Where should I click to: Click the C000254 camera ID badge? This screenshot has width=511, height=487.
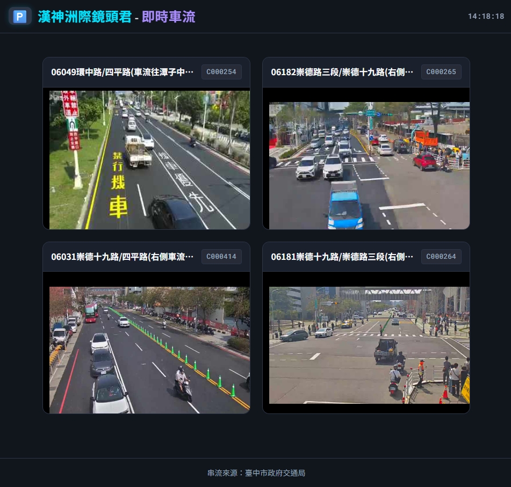pyautogui.click(x=221, y=72)
